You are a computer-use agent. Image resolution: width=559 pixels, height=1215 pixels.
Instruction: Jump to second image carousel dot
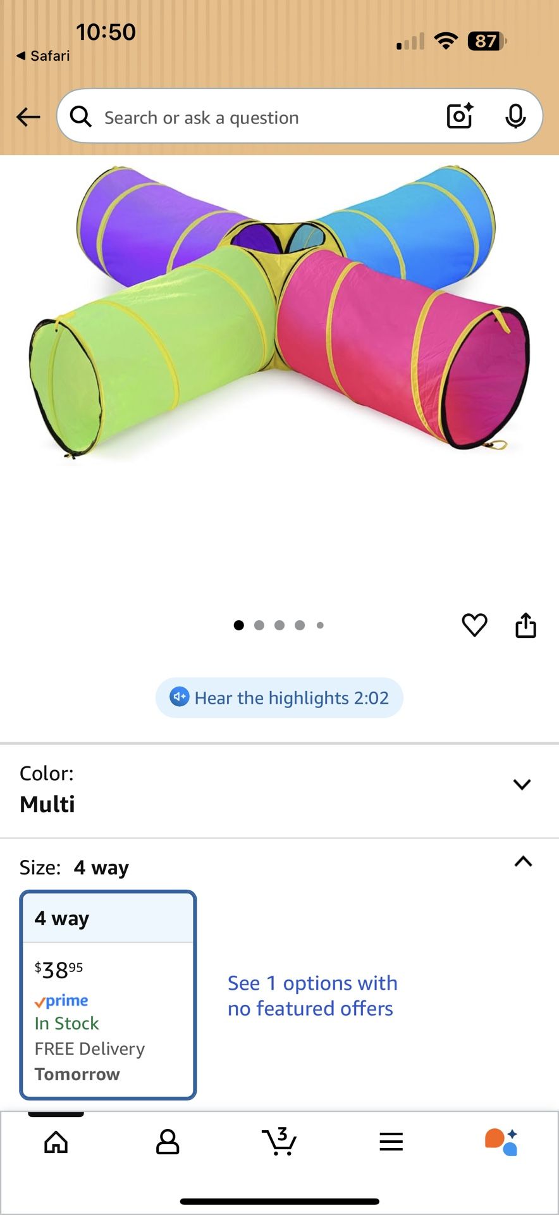click(x=259, y=625)
